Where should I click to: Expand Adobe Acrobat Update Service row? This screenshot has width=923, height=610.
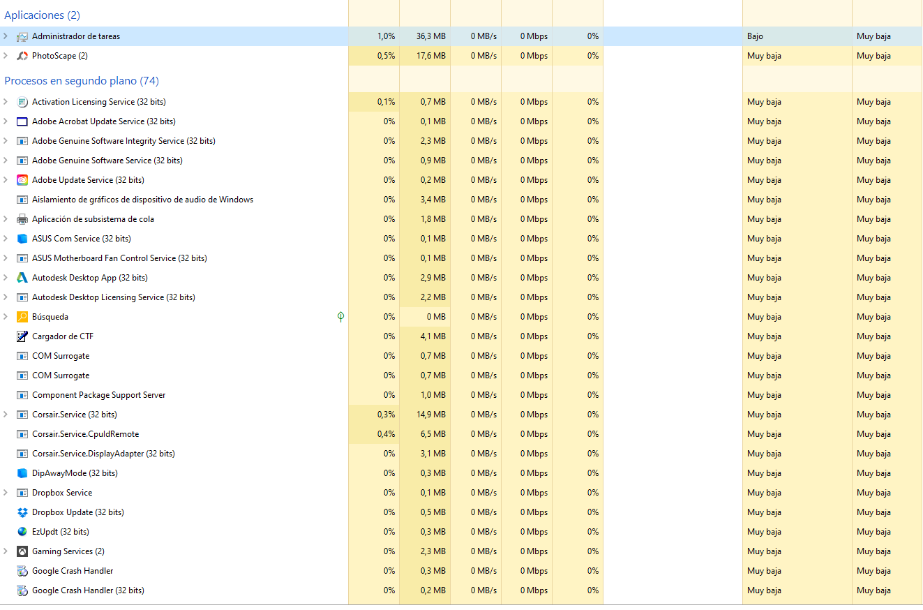6,121
